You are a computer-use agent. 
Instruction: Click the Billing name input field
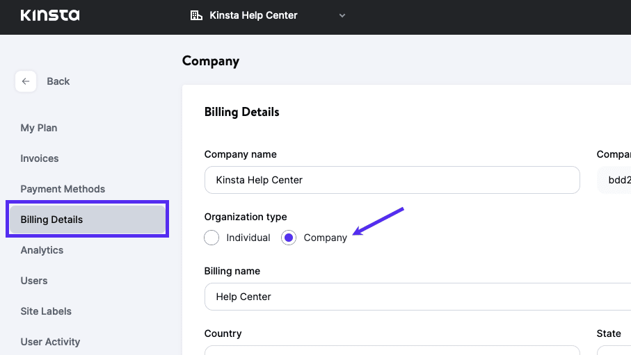pyautogui.click(x=417, y=297)
